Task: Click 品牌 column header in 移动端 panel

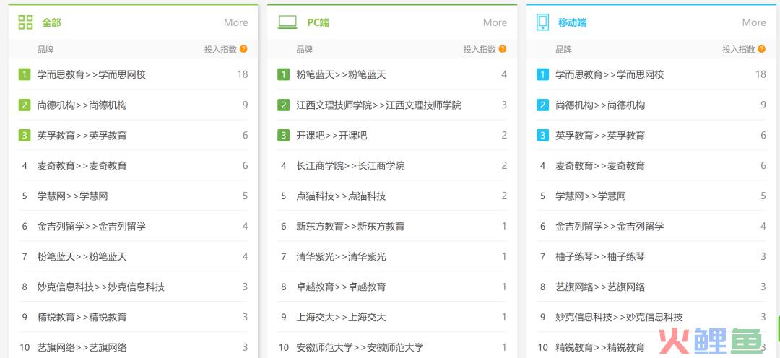Action: click(x=563, y=49)
